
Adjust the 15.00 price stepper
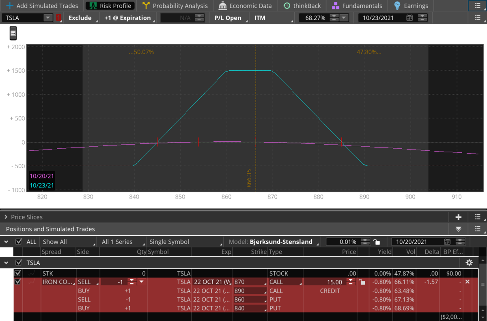(x=350, y=282)
